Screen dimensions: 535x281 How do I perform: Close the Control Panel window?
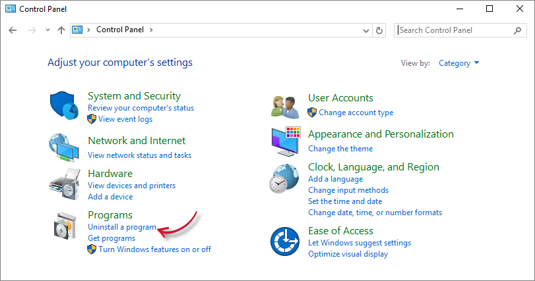pyautogui.click(x=520, y=9)
